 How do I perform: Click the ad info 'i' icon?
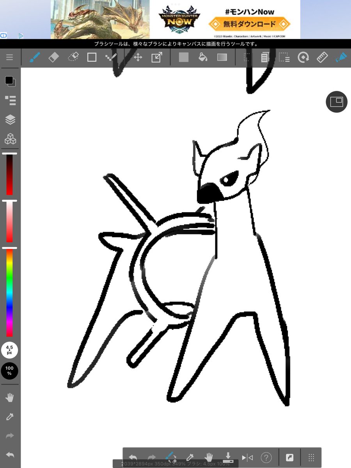(x=4, y=35)
